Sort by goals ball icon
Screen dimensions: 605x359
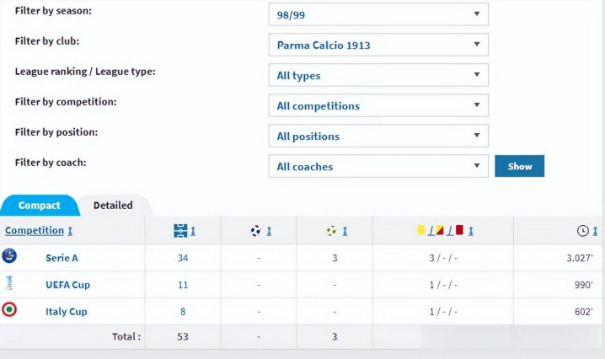pyautogui.click(x=256, y=231)
